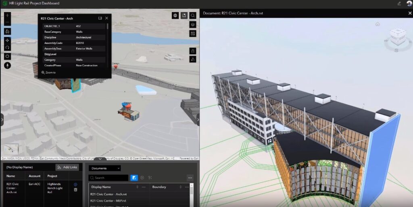This screenshot has width=413, height=207.
Task: Reset compass orientation to north
Action: [x=7, y=66]
